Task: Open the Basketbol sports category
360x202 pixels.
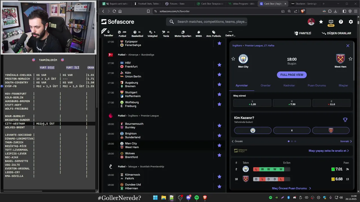Action: coord(137,34)
